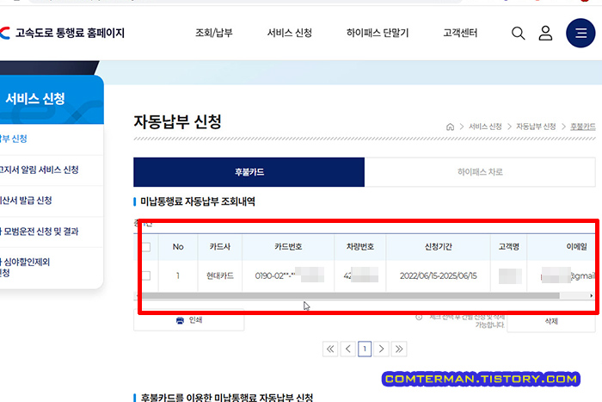Click the site logo 고속도로 통행료 홈페이지
The height and width of the screenshot is (402, 602).
pos(62,33)
